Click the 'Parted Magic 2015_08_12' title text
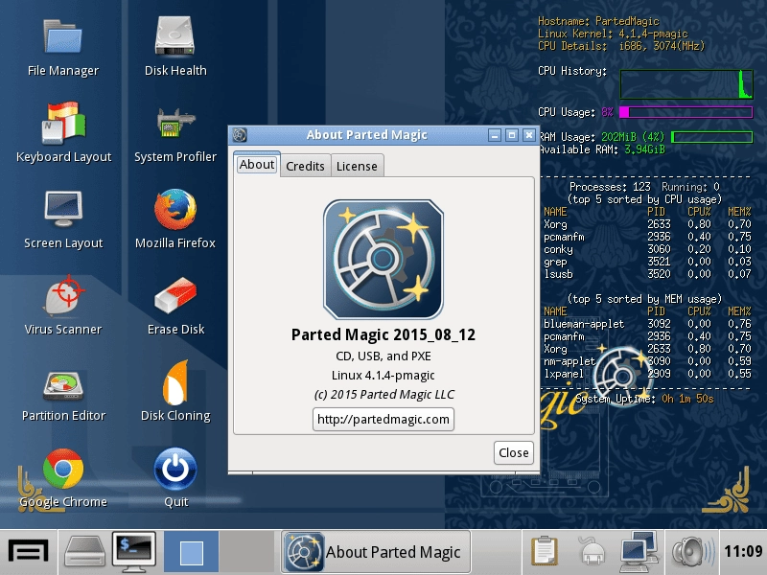The width and height of the screenshot is (767, 575). (383, 334)
